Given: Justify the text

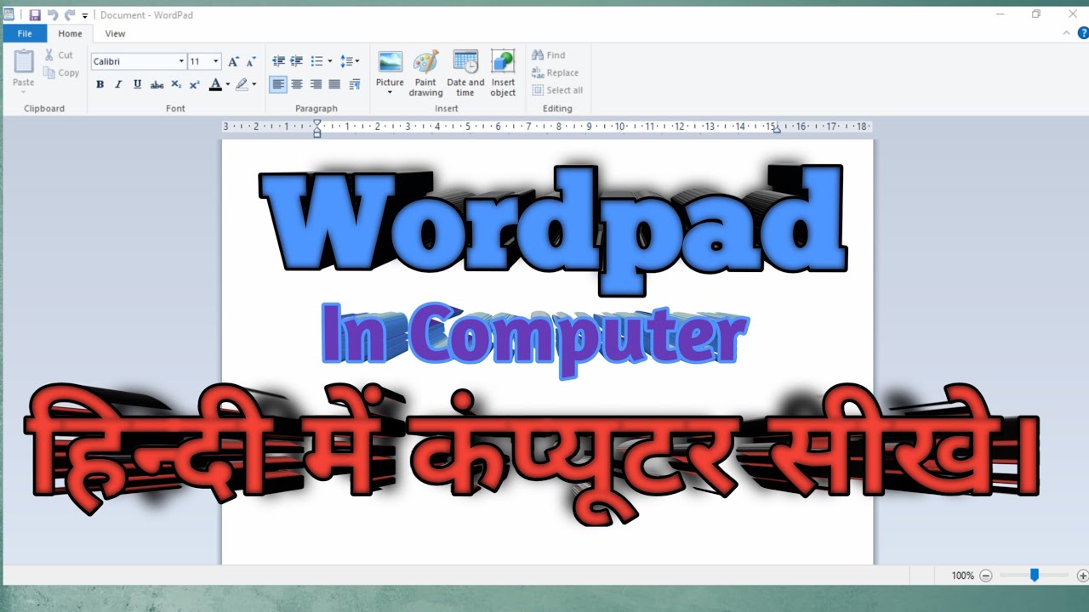Looking at the screenshot, I should [334, 84].
